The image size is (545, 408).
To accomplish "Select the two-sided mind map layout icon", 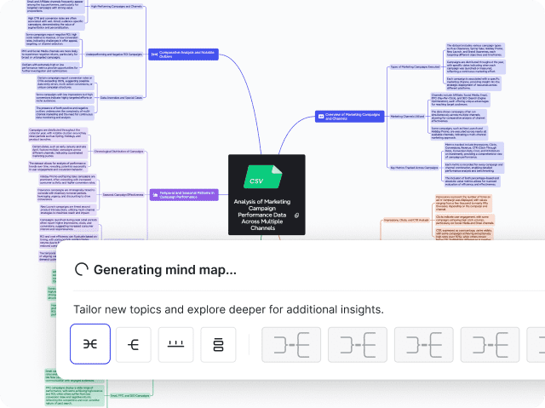I will click(89, 344).
